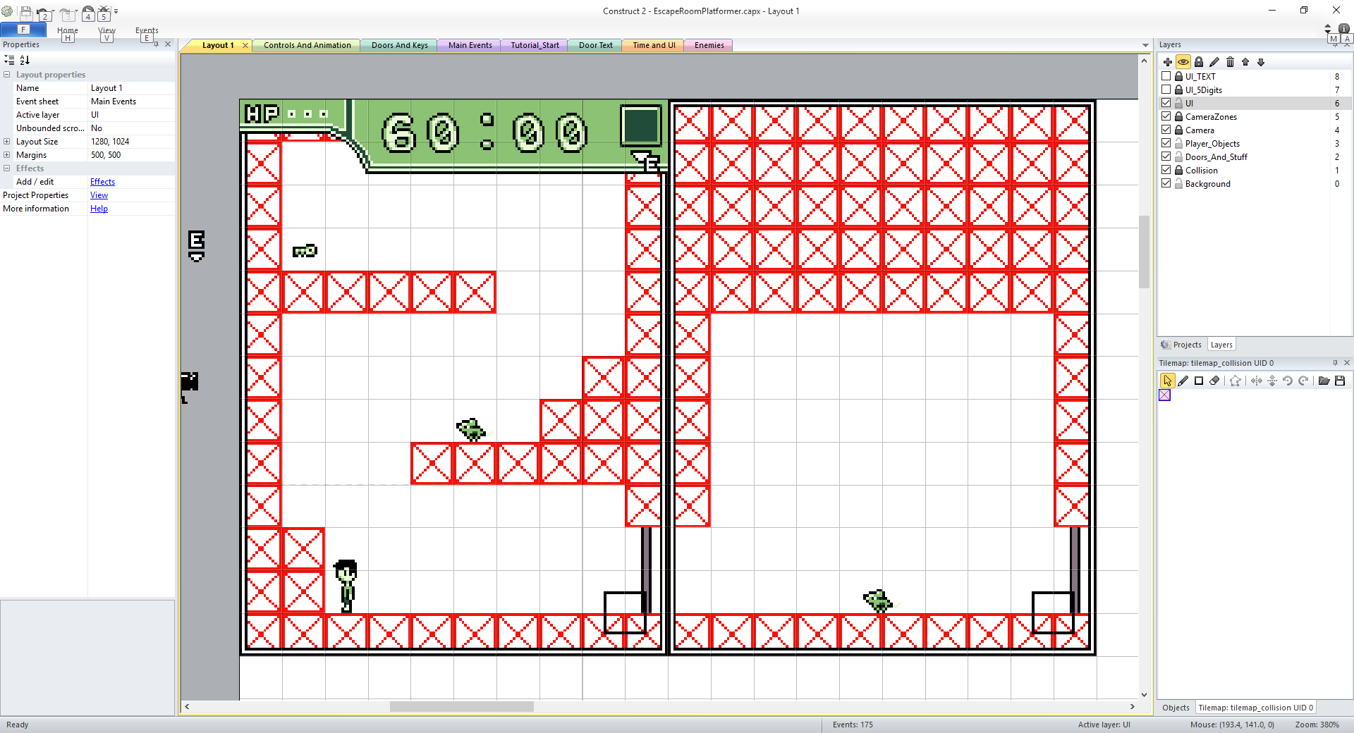Enable visibility checkbox for UI_TEXT layer
Viewport: 1354px width, 733px height.
coord(1166,76)
